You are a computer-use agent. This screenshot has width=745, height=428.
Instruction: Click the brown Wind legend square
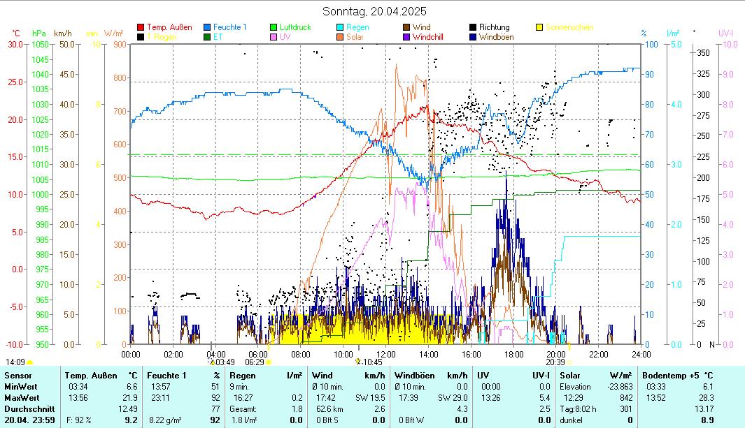(407, 27)
